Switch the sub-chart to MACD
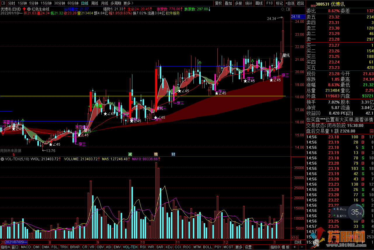 tap(26, 247)
